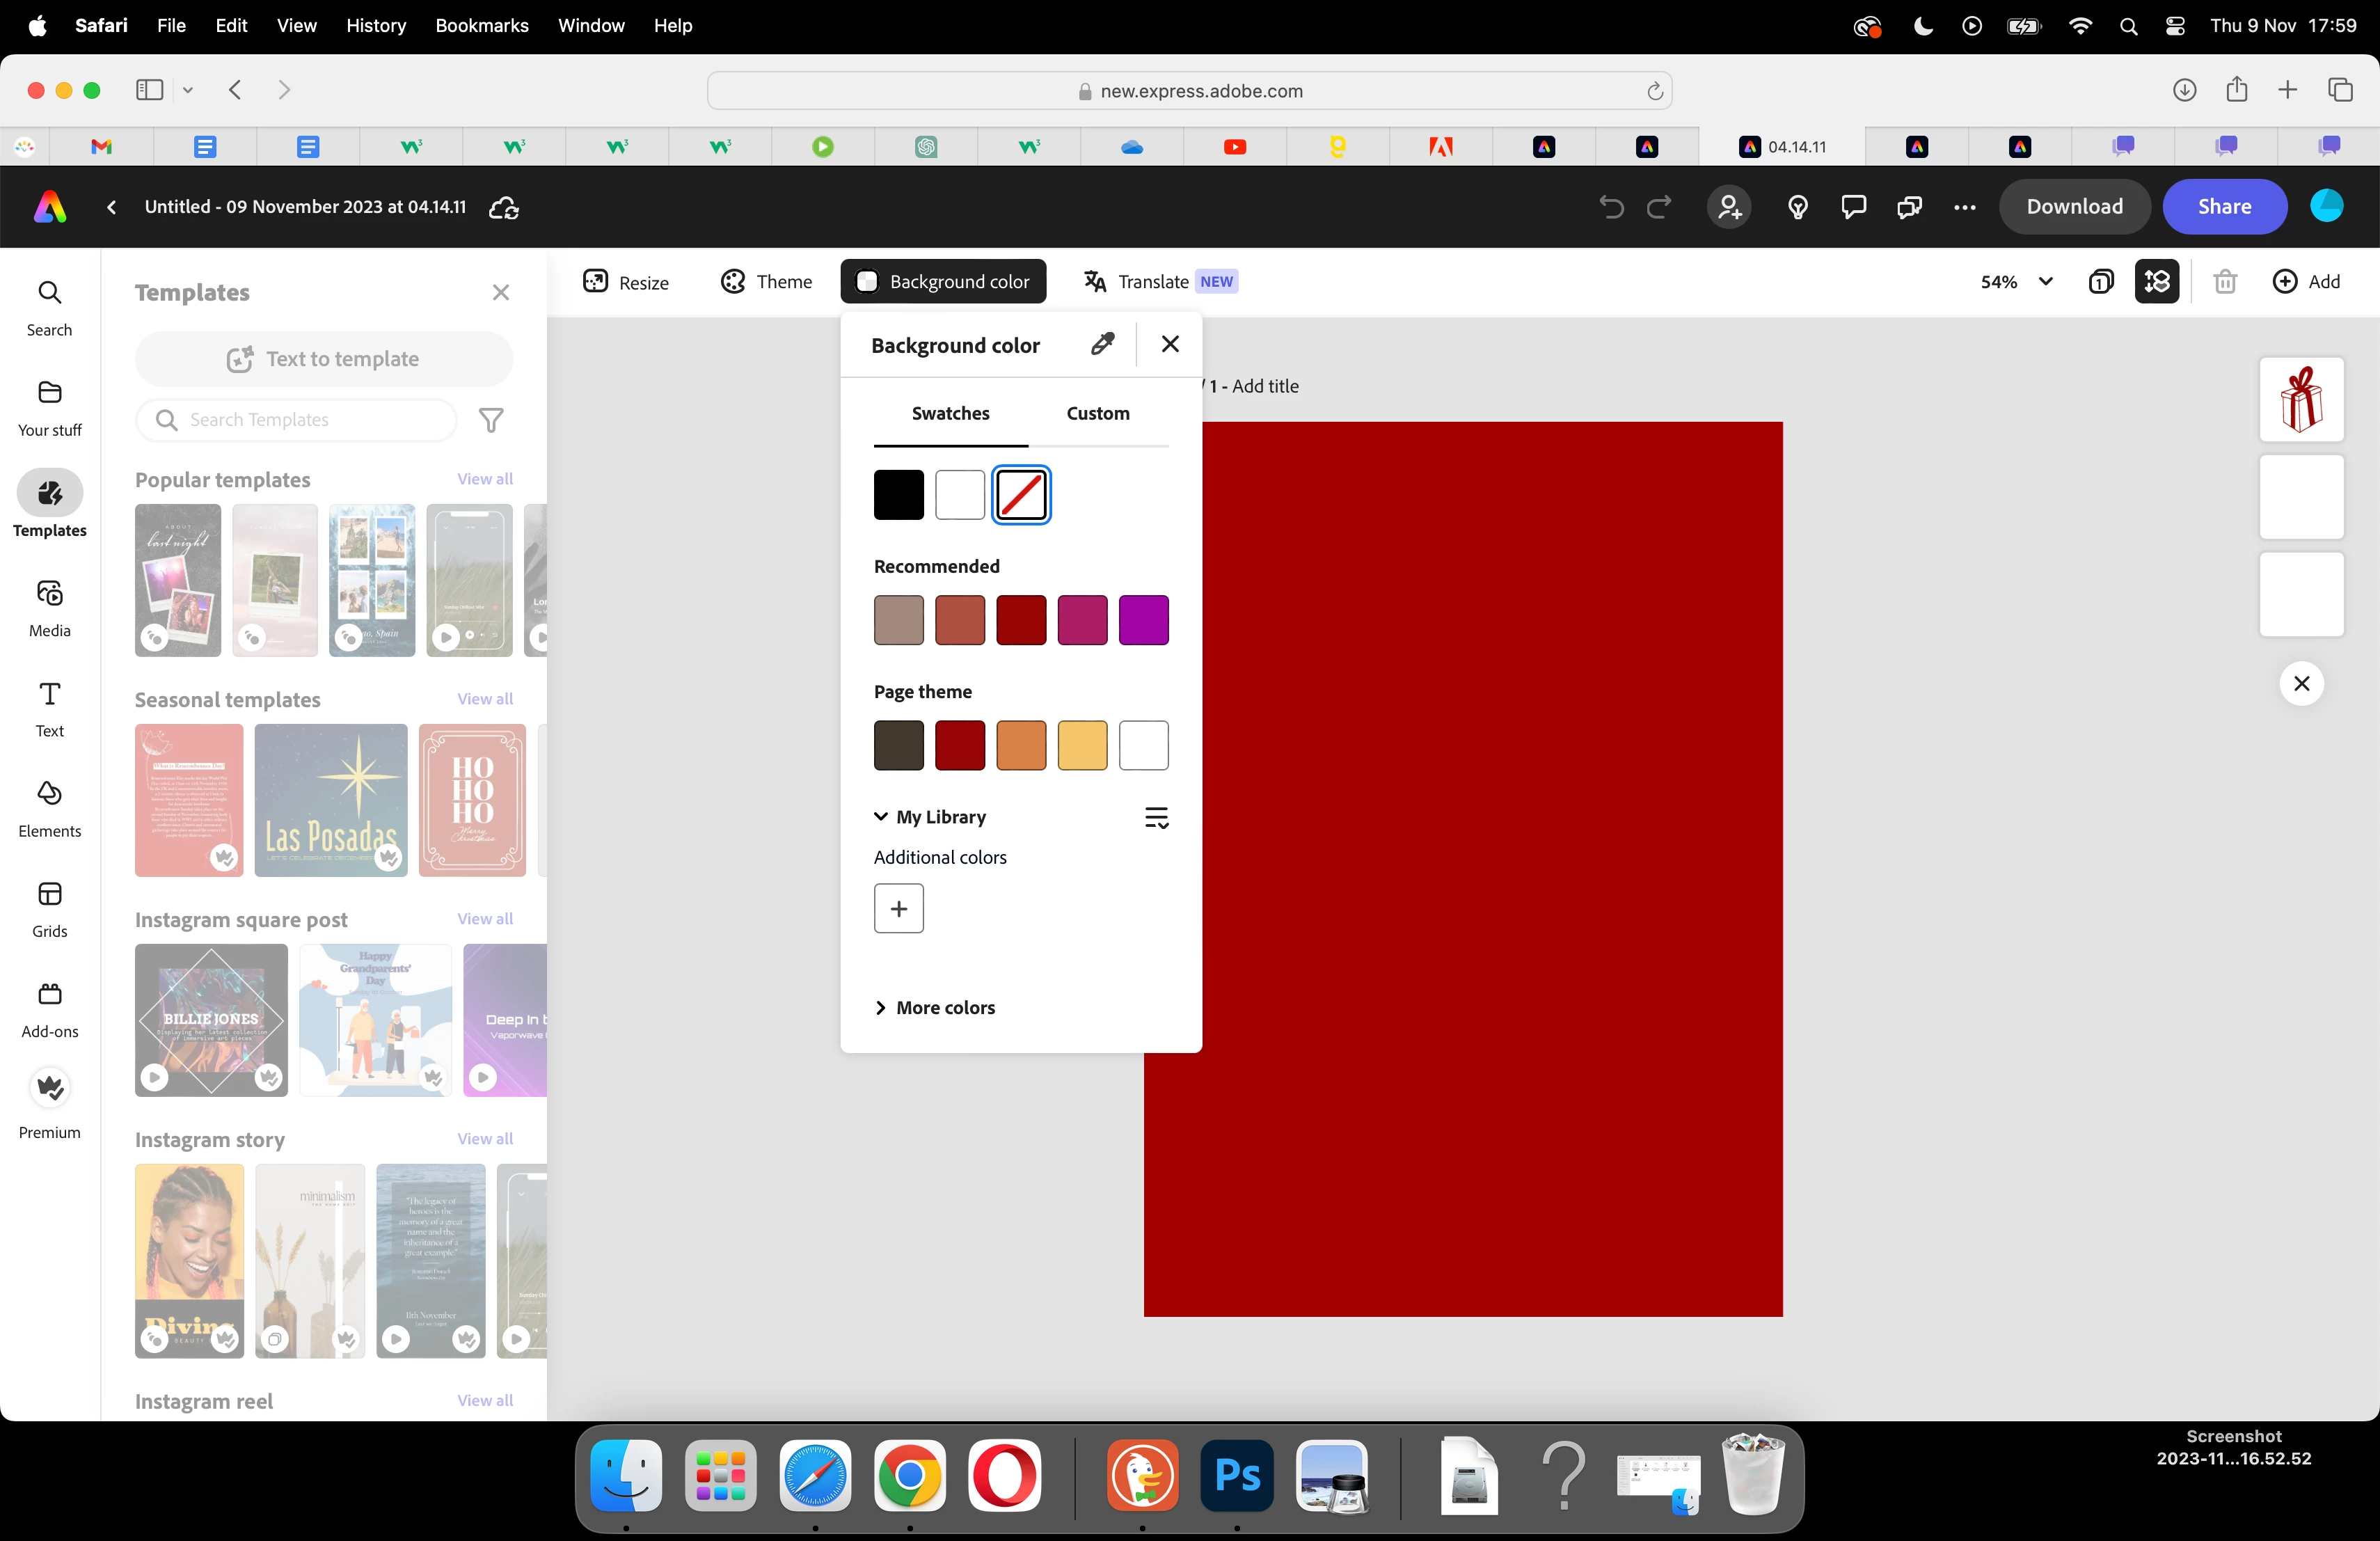Toggle the Background color toolbar button
This screenshot has height=1541, width=2380.
943,282
